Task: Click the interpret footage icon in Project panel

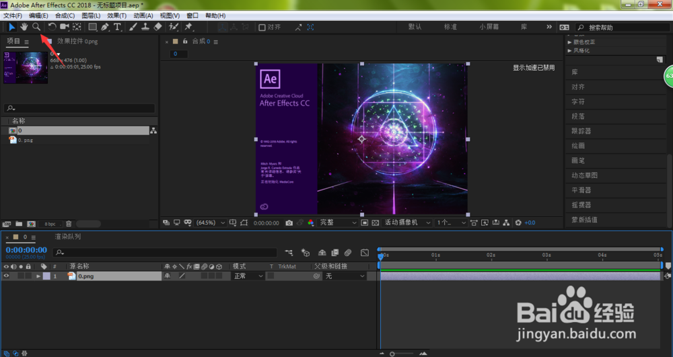Action: [7, 224]
